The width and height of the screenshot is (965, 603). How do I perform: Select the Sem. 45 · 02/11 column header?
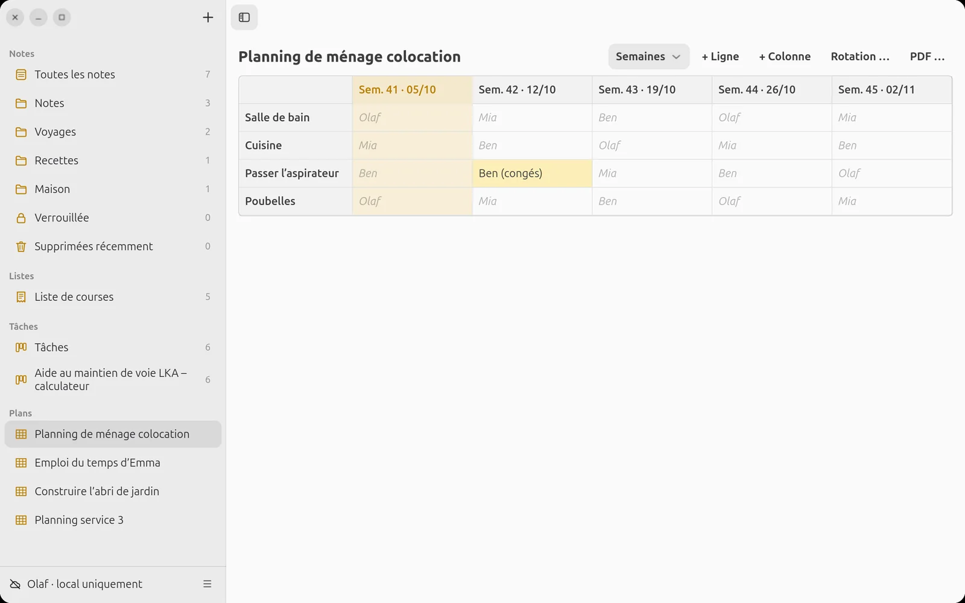(x=891, y=90)
